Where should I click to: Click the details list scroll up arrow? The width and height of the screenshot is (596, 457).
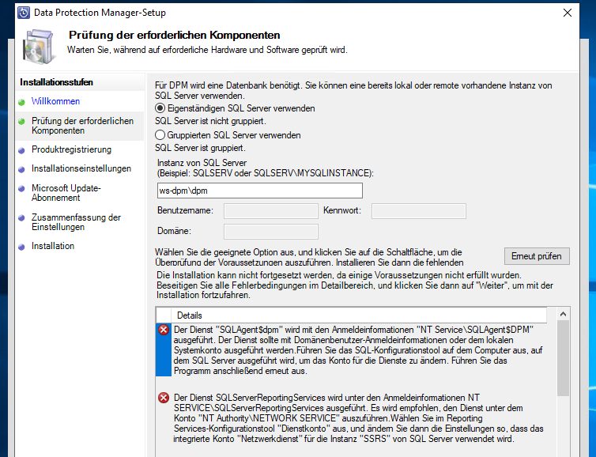click(x=564, y=314)
